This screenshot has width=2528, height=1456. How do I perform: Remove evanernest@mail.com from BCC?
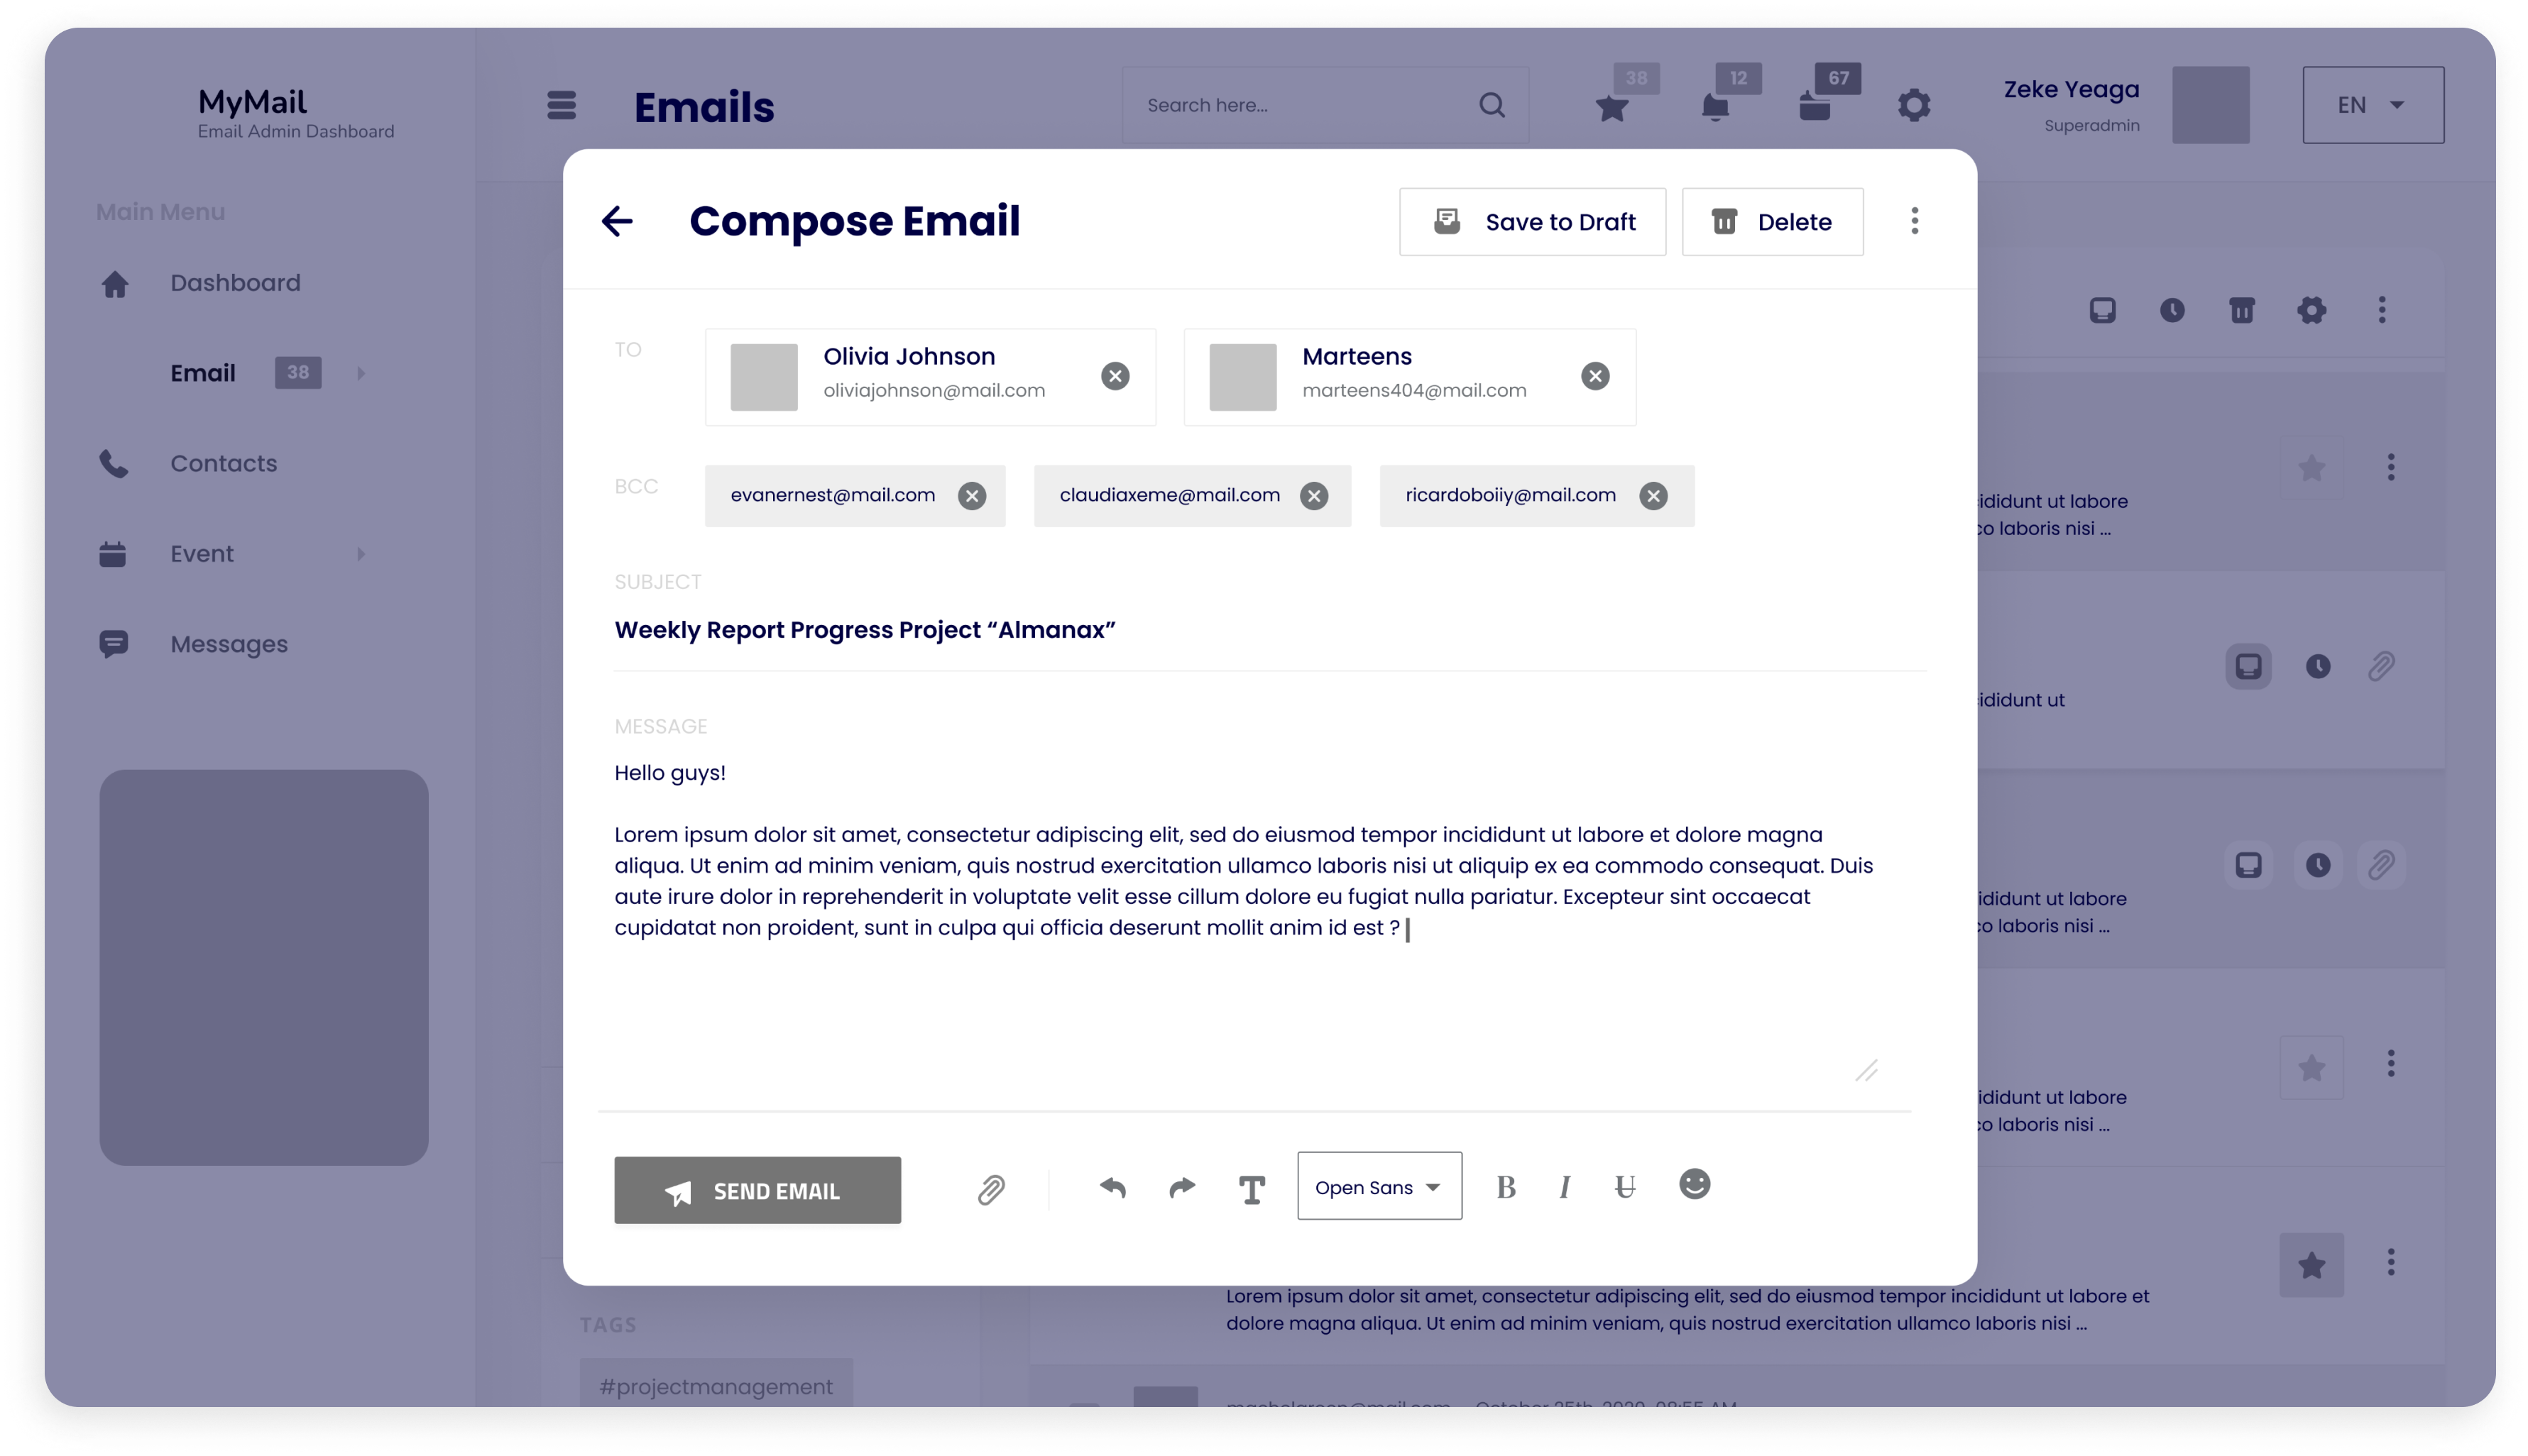click(973, 495)
